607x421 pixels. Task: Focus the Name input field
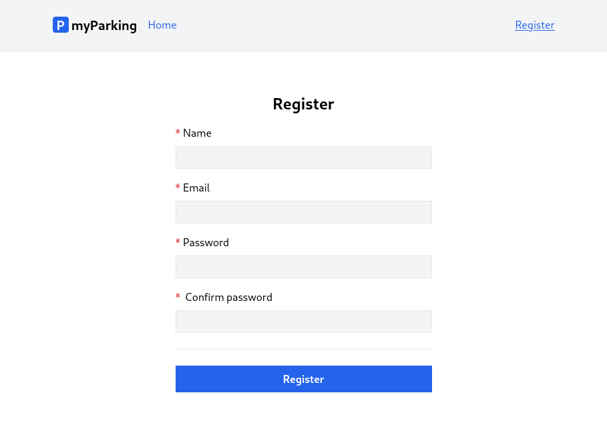[303, 157]
